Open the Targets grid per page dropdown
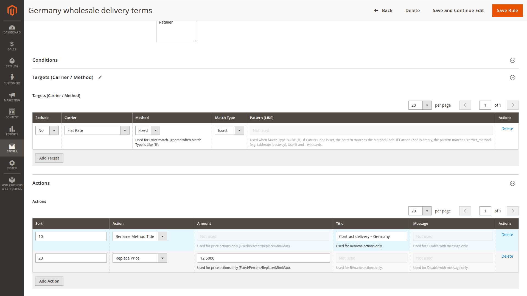 coord(420,105)
